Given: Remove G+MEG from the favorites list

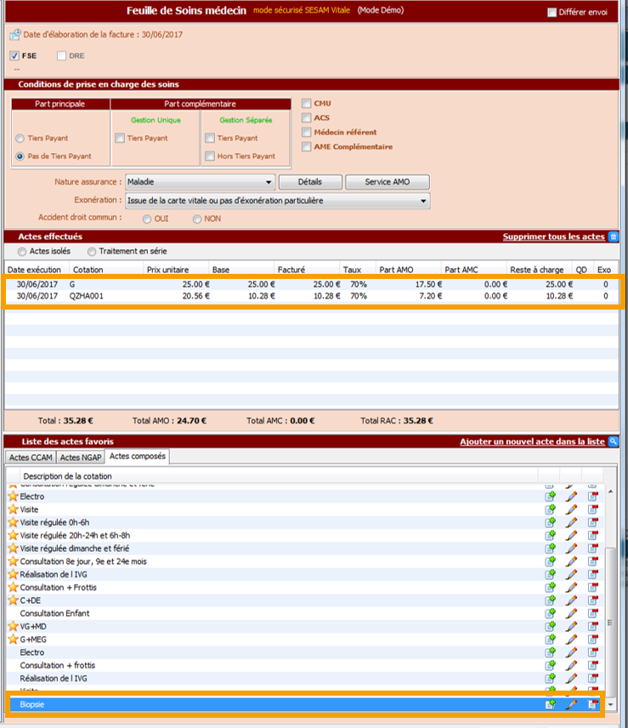Looking at the screenshot, I should pos(593,640).
